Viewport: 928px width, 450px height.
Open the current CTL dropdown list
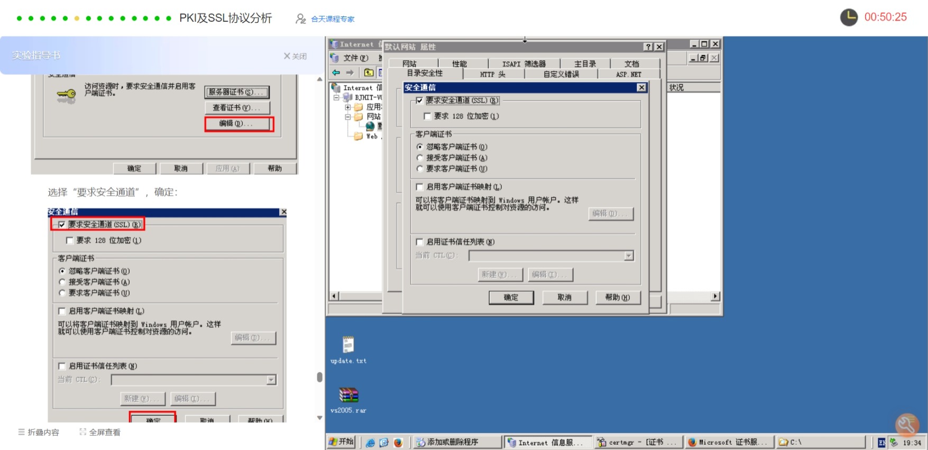[629, 256]
